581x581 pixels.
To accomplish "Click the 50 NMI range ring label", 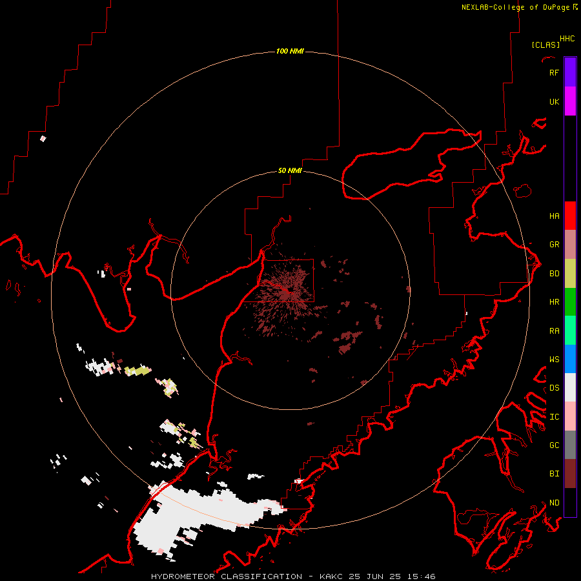I will coord(290,170).
